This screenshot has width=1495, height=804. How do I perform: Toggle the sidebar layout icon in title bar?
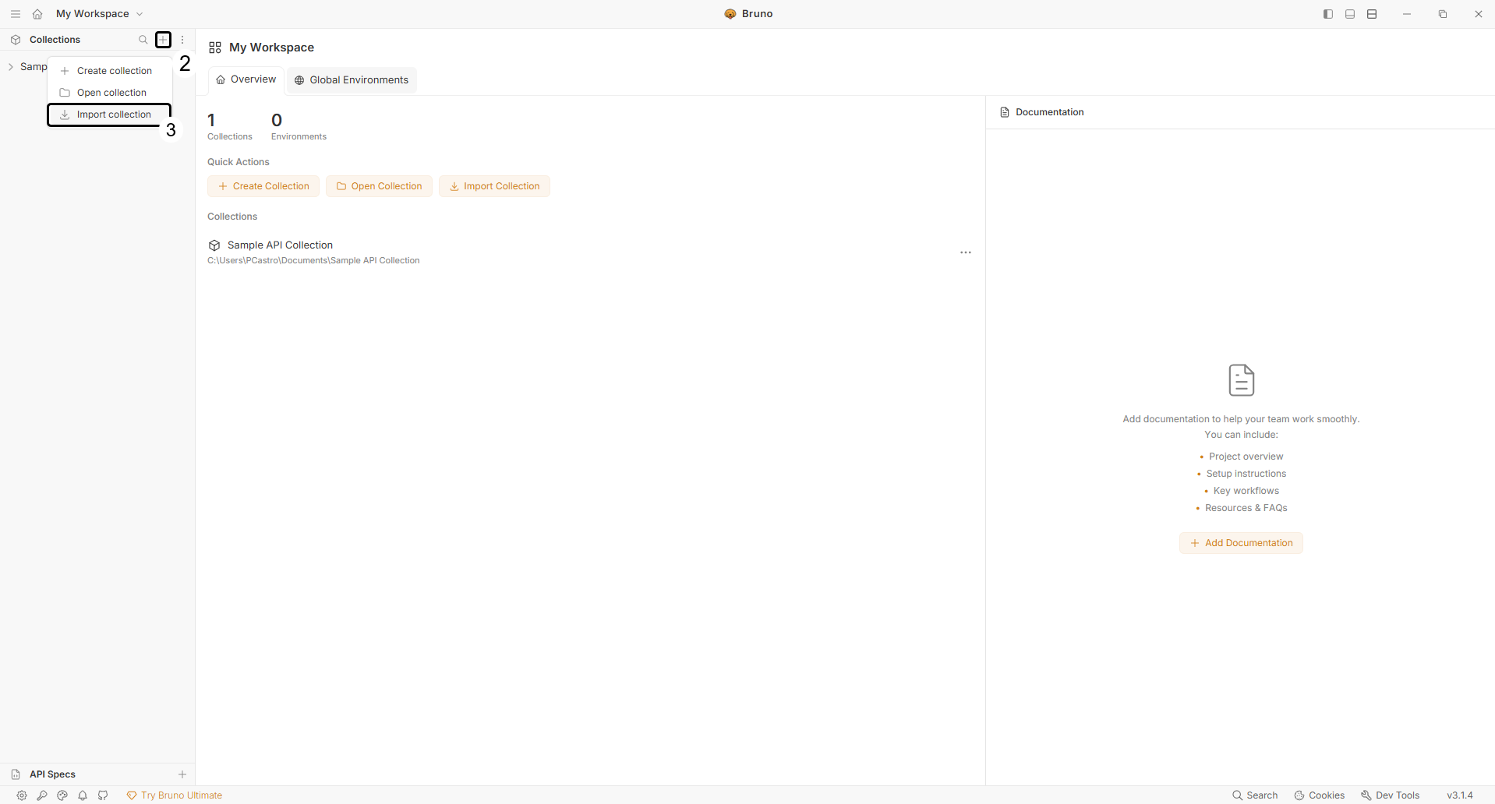click(1328, 14)
